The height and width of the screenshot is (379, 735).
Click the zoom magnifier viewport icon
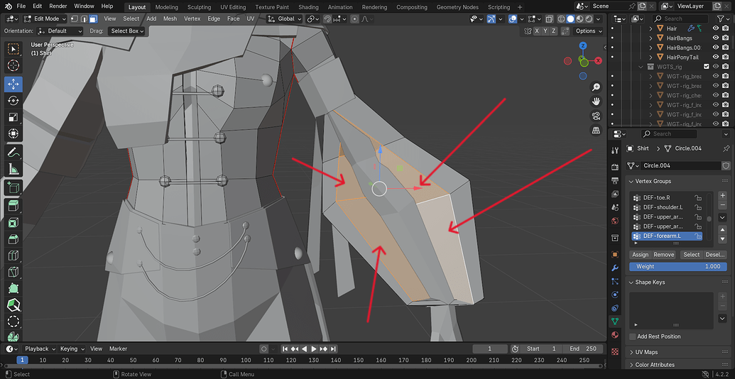click(x=597, y=87)
